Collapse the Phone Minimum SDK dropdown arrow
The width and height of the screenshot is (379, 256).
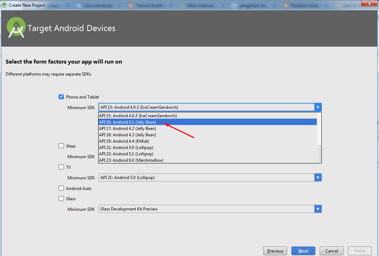tap(318, 107)
